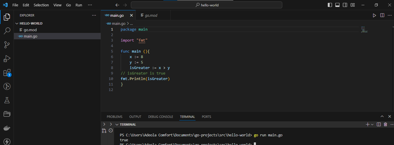Image resolution: width=394 pixels, height=145 pixels.
Task: Open the Docker view
Action: pos(7,128)
